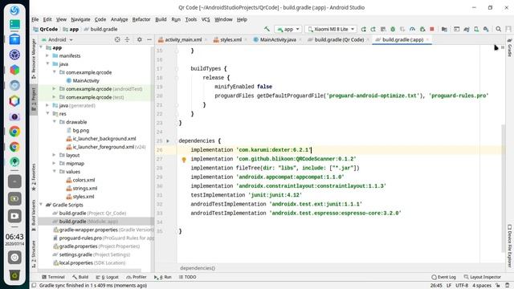This screenshot has height=289, width=514.
Task: Click the Profile app gauge icon
Action: pyautogui.click(x=412, y=29)
